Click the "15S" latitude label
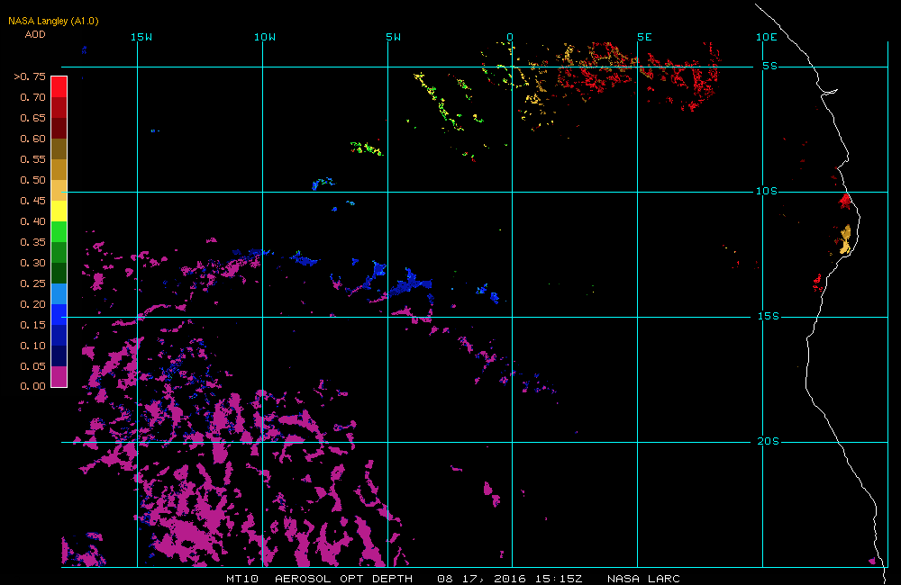This screenshot has height=585, width=901. 769,316
